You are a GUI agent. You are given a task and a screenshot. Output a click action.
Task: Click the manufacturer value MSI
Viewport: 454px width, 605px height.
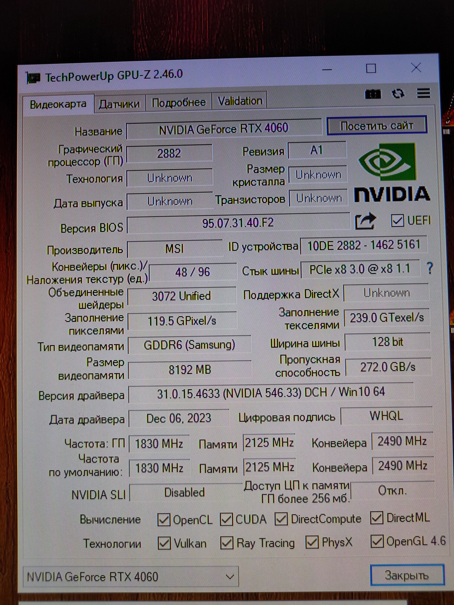pos(174,249)
